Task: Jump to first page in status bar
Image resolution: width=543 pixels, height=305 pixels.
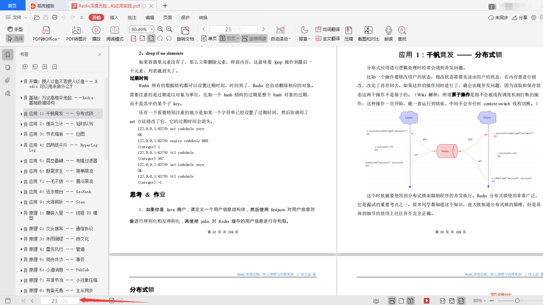Action: [23, 301]
